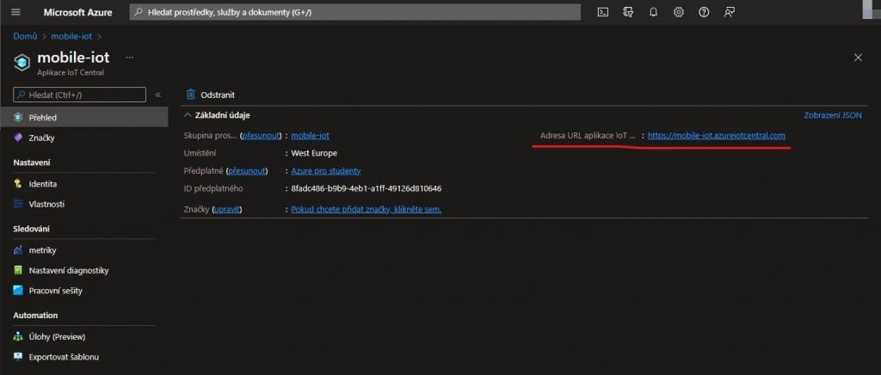The image size is (881, 375).
Task: Open the Azure portal hamburger menu
Action: (16, 12)
